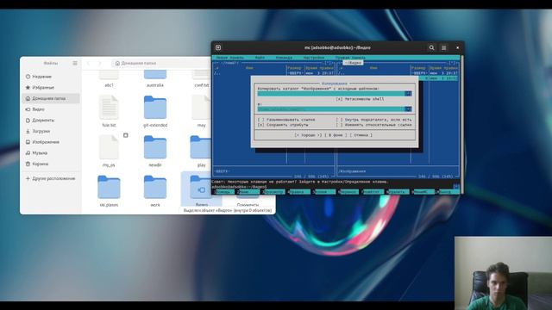The height and width of the screenshot is (310, 552).
Task: Go forward in Files window
Action: coord(100,63)
